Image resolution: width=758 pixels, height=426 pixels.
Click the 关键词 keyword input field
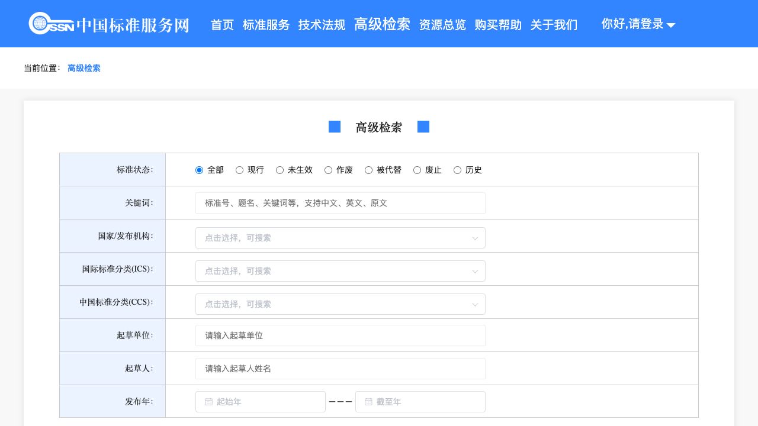(x=340, y=203)
